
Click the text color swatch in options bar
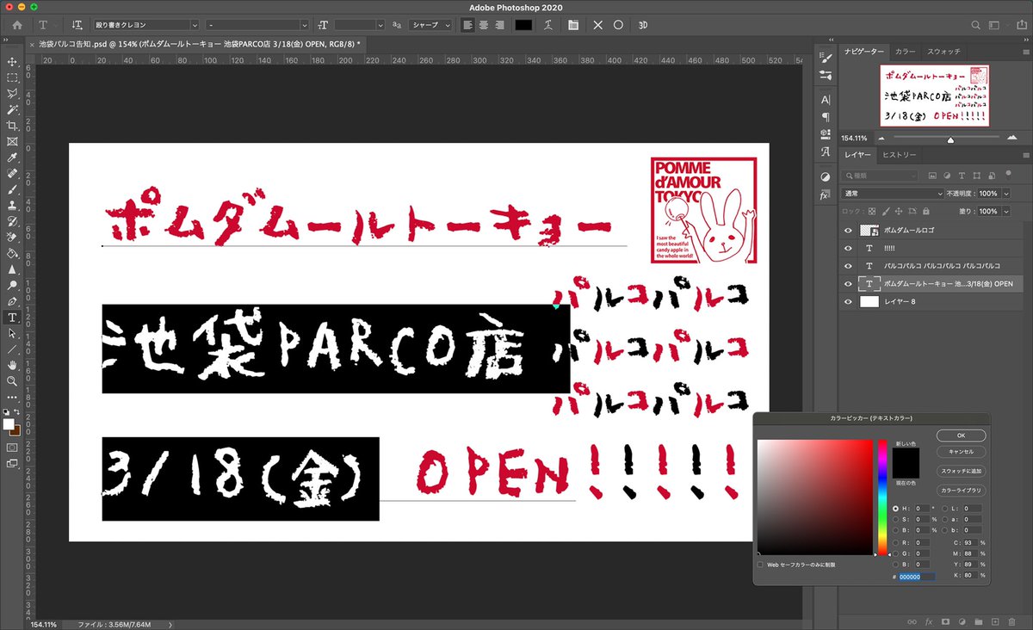(x=523, y=25)
